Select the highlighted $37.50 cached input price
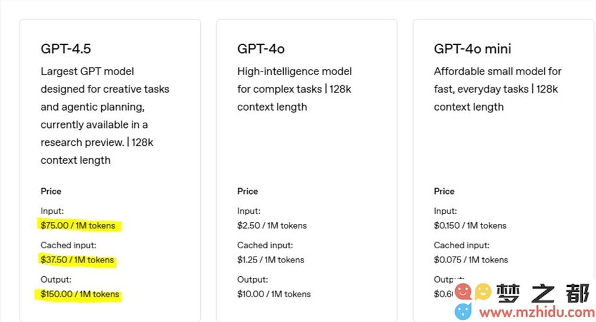 (x=77, y=260)
